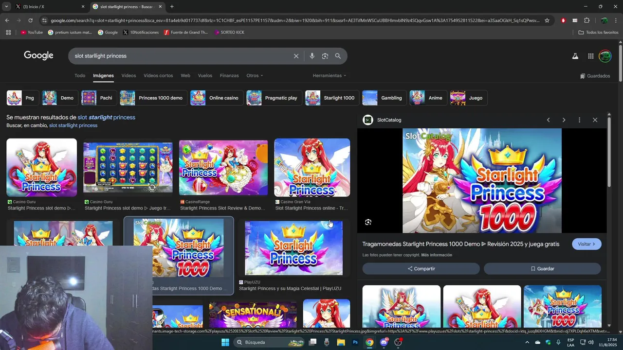623x350 pixels.
Task: Go back to the previous page
Action: 7,20
